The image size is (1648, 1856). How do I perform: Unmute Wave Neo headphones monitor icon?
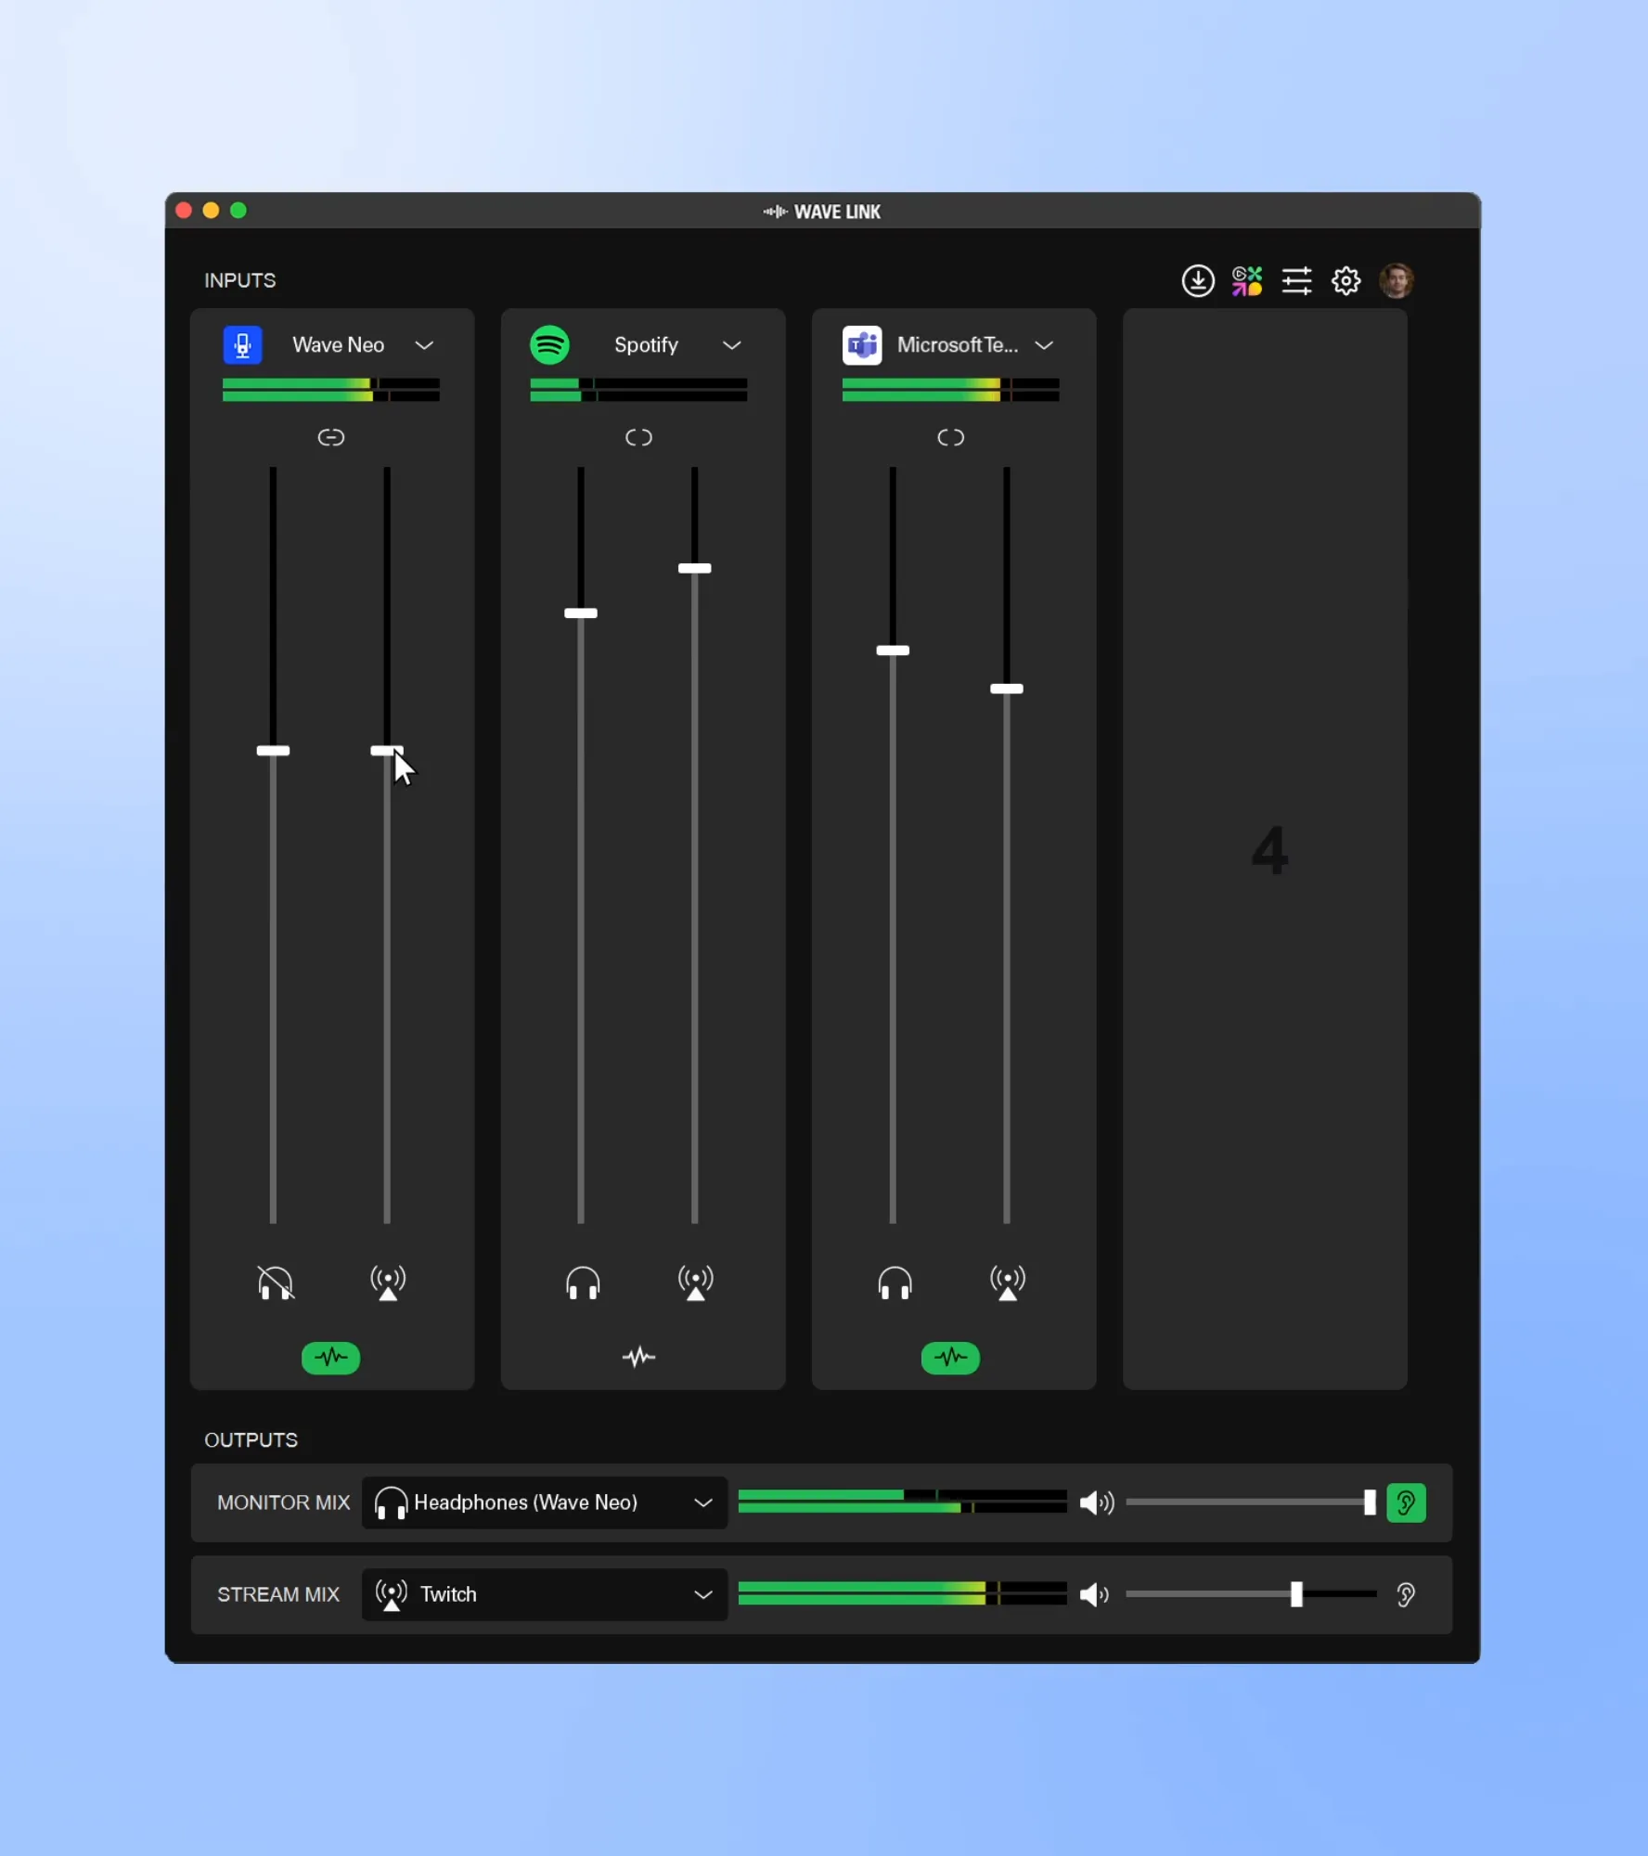pyautogui.click(x=276, y=1282)
